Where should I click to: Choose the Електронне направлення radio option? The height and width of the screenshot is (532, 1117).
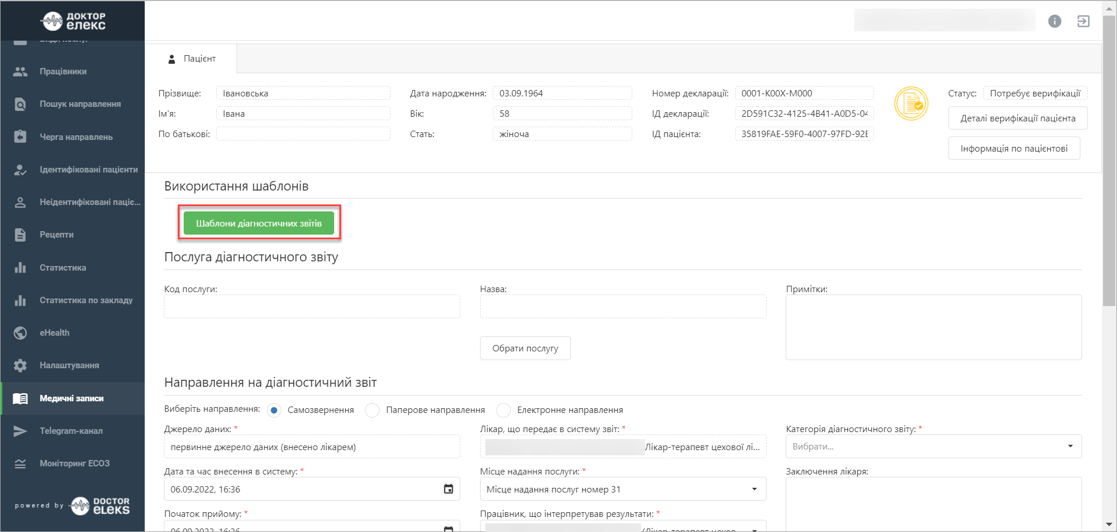click(x=504, y=410)
